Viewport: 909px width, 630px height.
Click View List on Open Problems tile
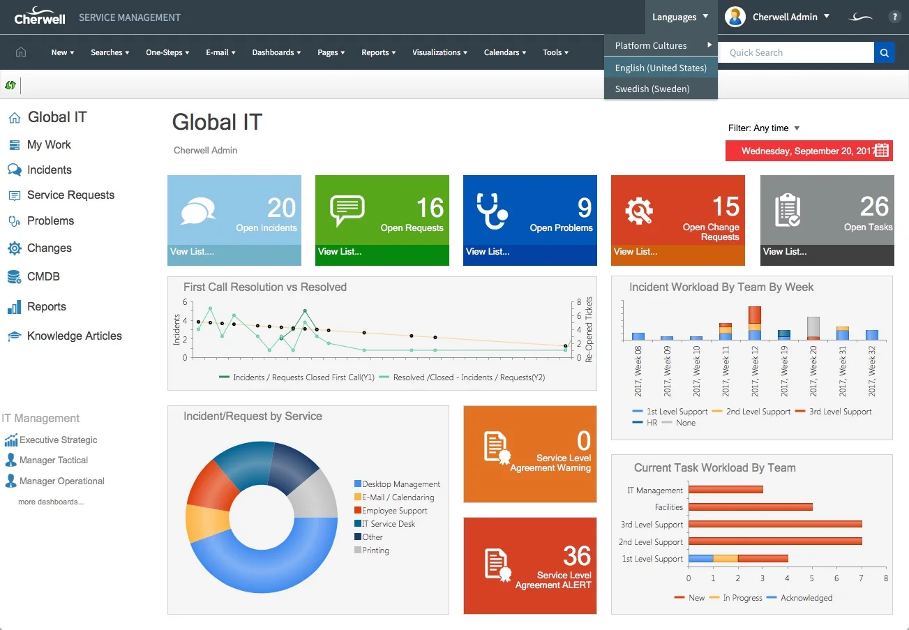point(488,251)
